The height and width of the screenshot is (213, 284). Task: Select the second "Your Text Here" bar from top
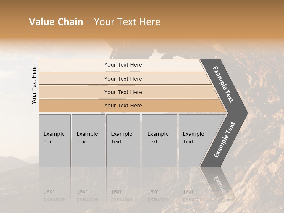(123, 79)
